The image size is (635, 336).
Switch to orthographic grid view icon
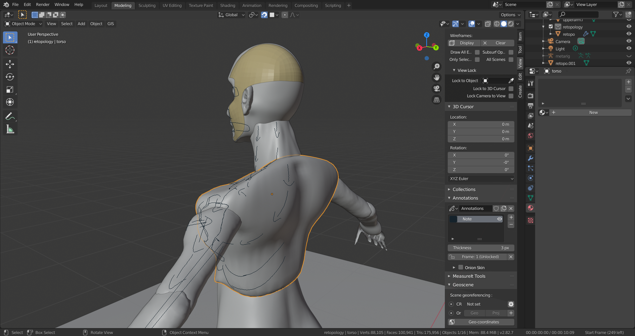[437, 100]
